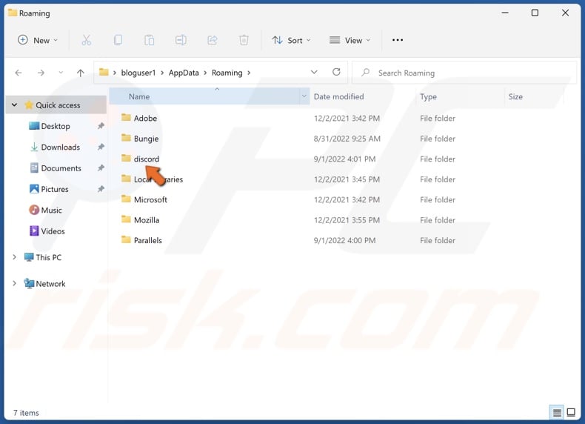Click bloguser1 in the address breadcrumb
The height and width of the screenshot is (424, 585).
coord(138,73)
